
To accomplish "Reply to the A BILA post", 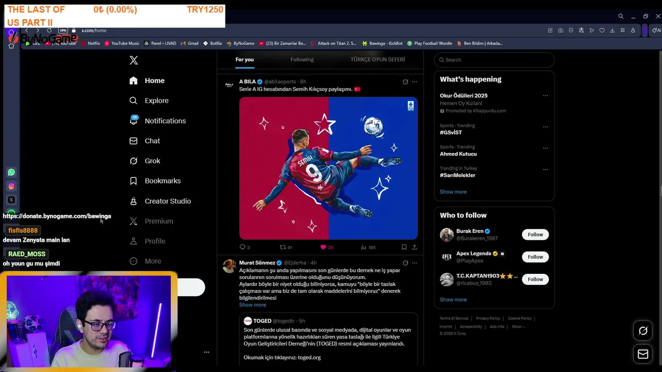I will click(244, 247).
